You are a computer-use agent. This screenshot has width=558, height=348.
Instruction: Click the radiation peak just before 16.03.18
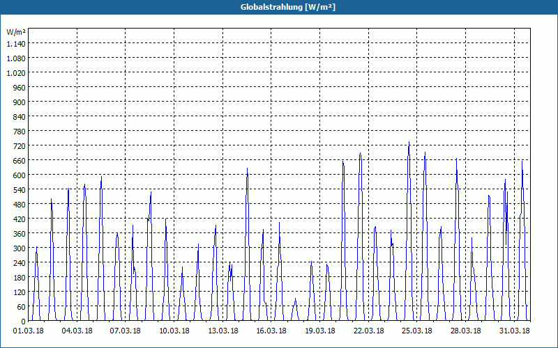click(x=264, y=230)
